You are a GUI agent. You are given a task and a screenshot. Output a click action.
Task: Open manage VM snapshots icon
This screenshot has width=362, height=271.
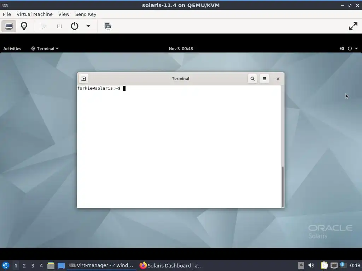click(107, 26)
